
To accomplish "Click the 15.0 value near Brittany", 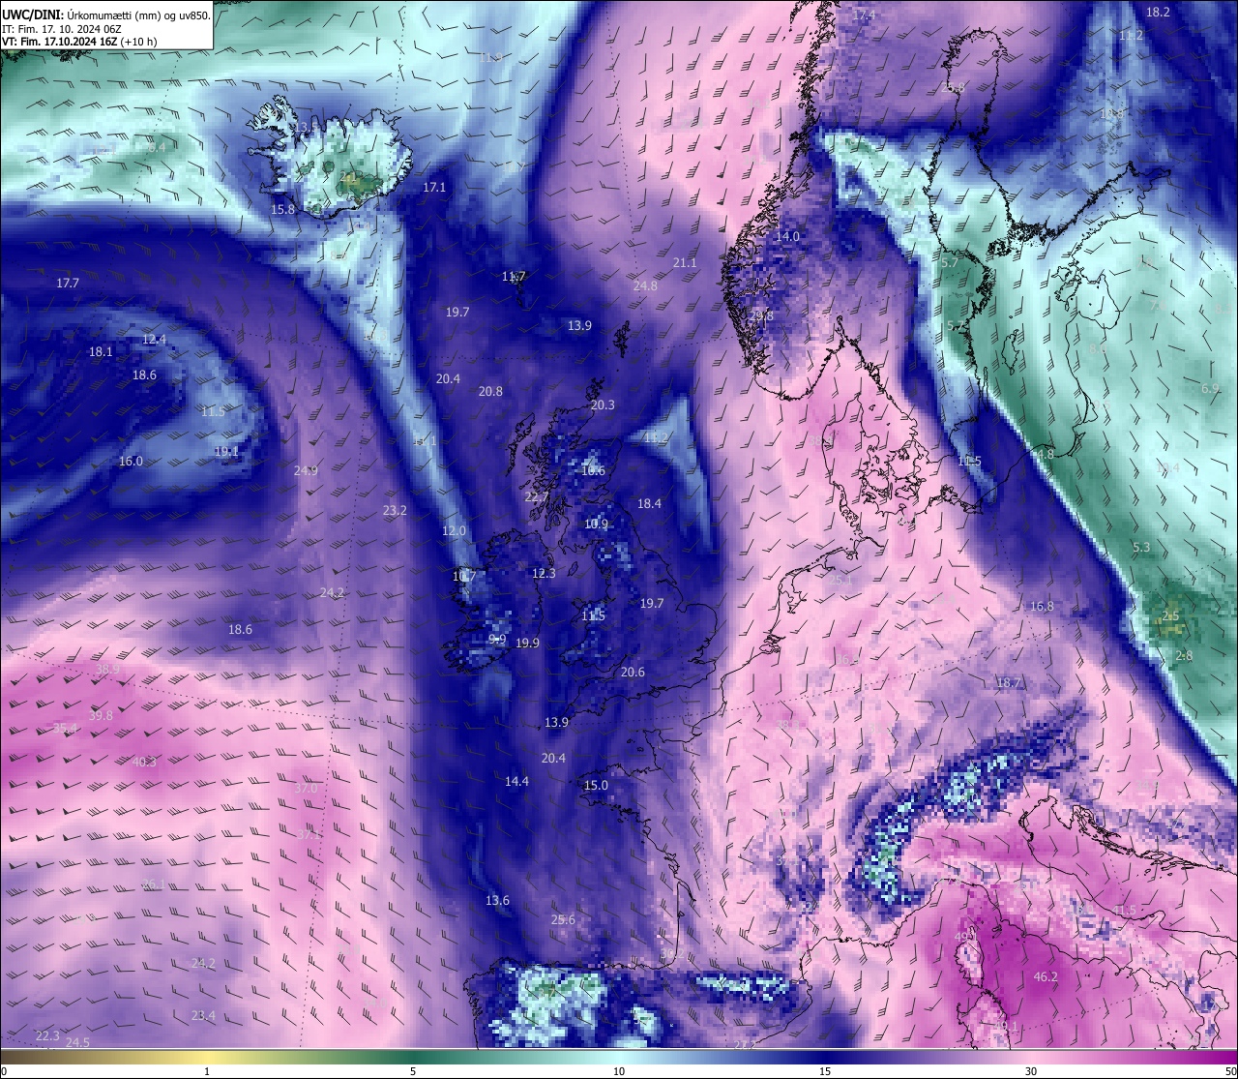I will (x=596, y=785).
